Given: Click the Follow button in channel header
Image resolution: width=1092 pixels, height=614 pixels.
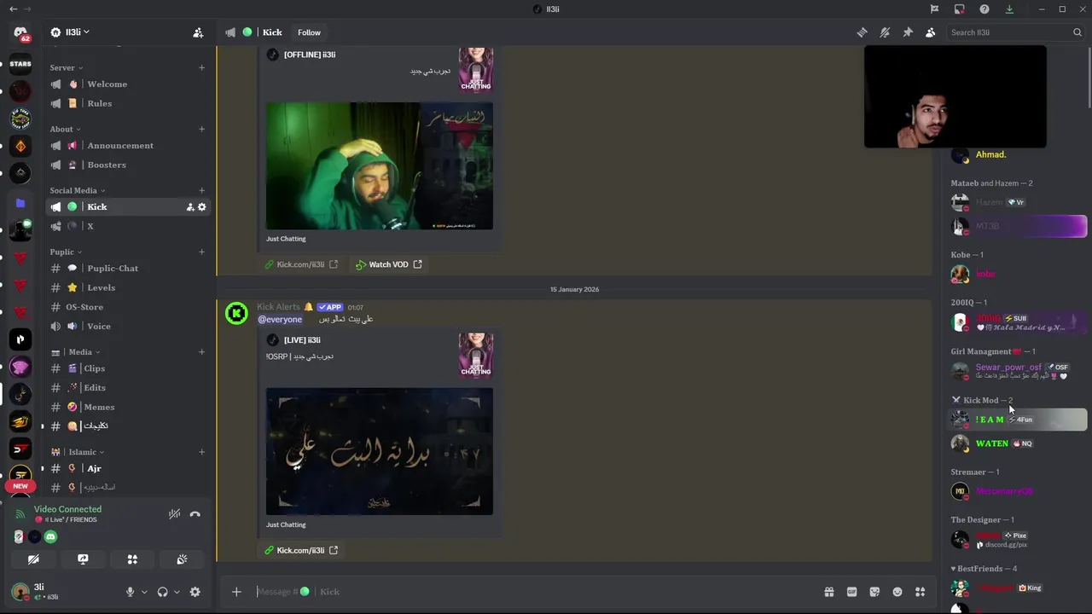Looking at the screenshot, I should [309, 32].
